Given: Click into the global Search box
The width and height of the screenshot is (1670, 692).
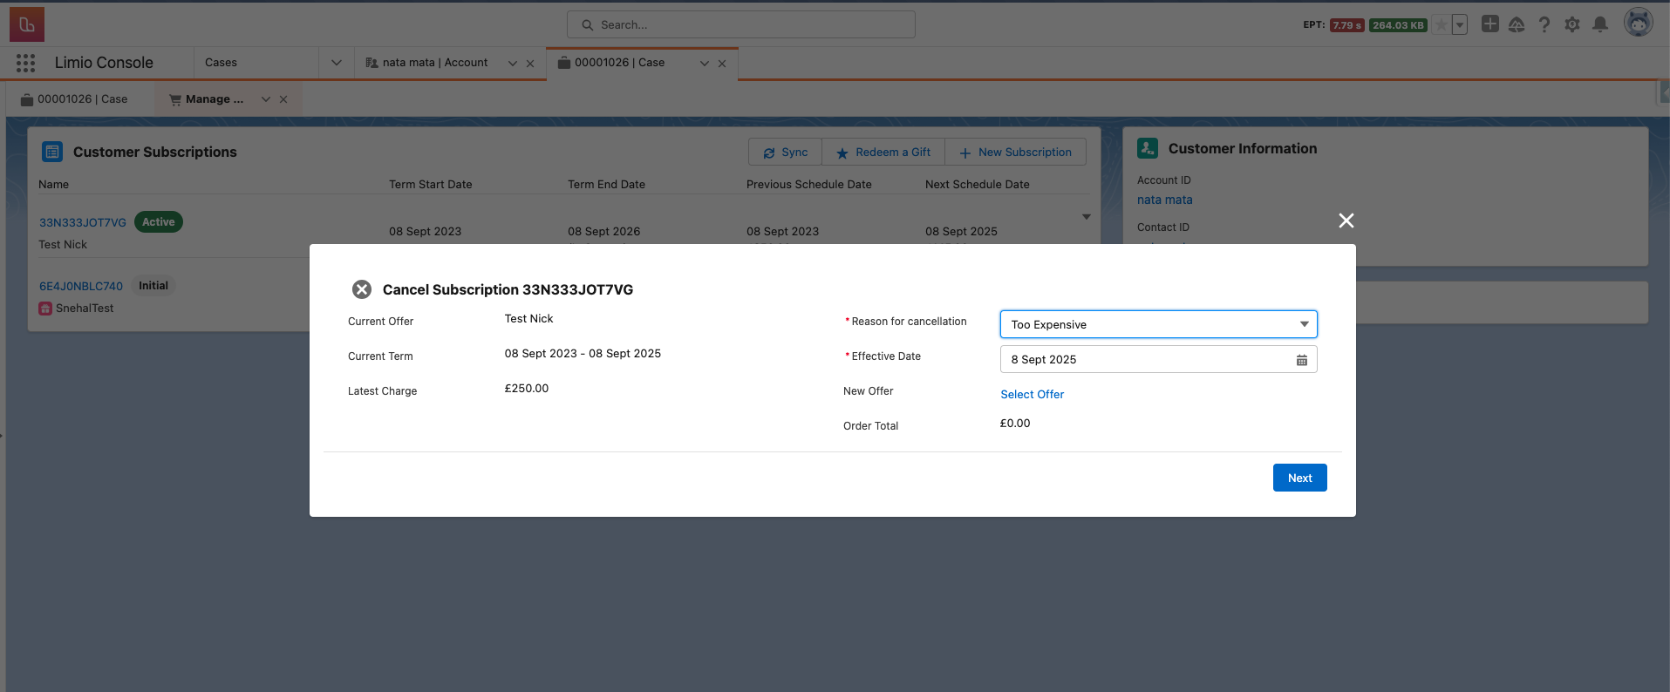Looking at the screenshot, I should [x=741, y=24].
